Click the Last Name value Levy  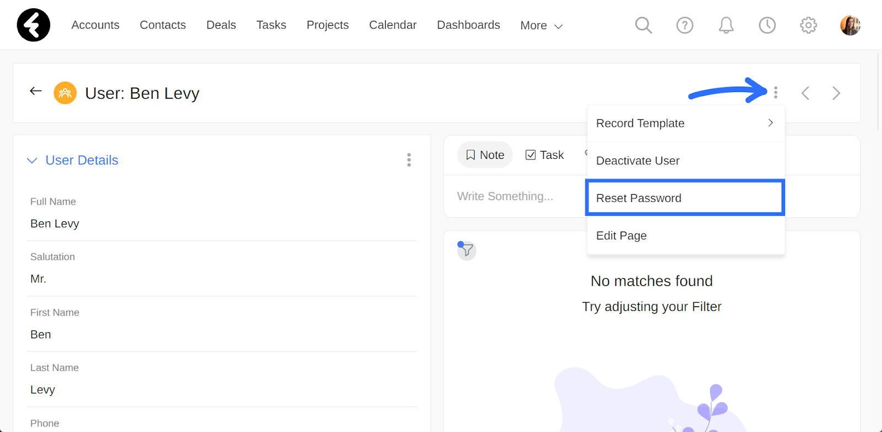coord(42,390)
